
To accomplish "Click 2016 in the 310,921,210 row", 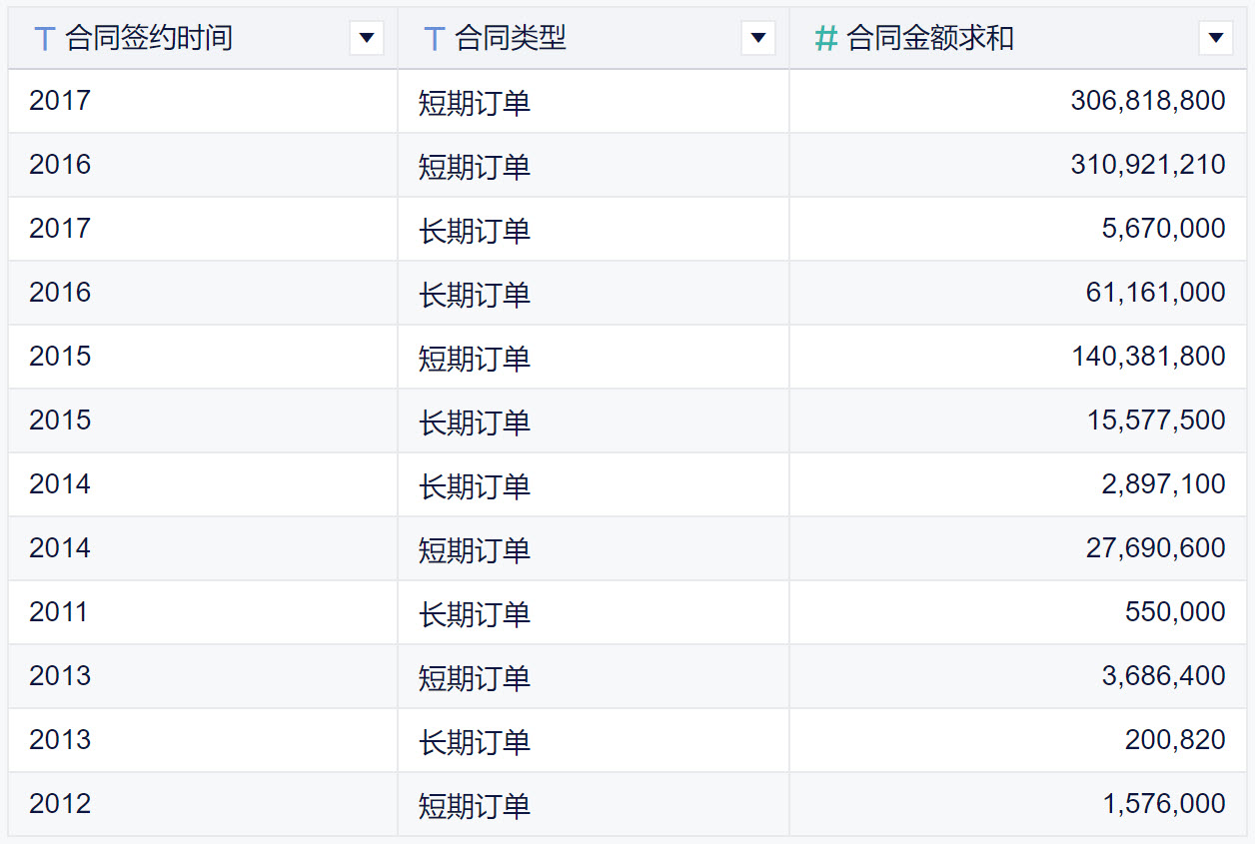I will [60, 165].
